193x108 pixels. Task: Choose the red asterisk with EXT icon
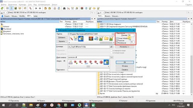86,62
